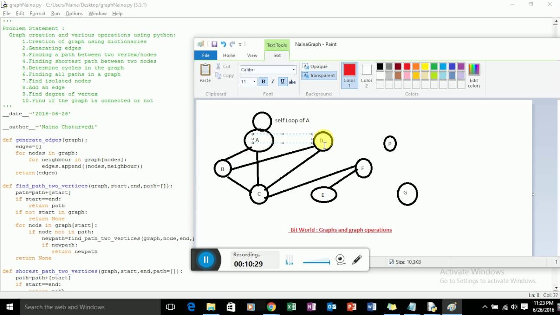Adjust the recorder volume slider
Screen dimensions: 560x315
(x=316, y=262)
